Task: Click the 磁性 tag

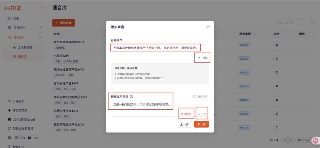Action: click(x=66, y=116)
